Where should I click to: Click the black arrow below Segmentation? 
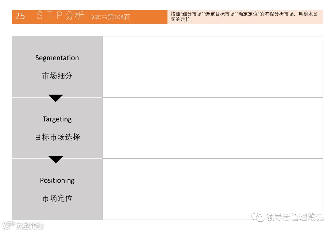(56, 98)
